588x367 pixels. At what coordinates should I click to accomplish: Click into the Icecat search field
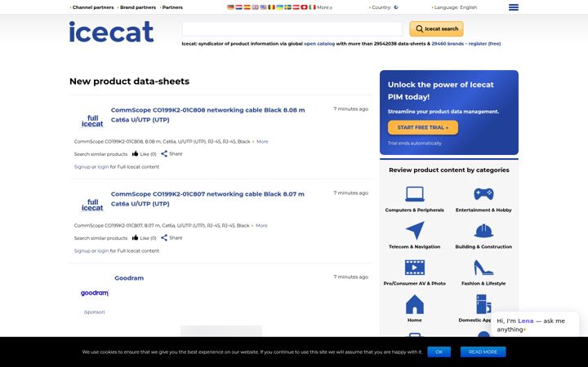click(x=292, y=29)
